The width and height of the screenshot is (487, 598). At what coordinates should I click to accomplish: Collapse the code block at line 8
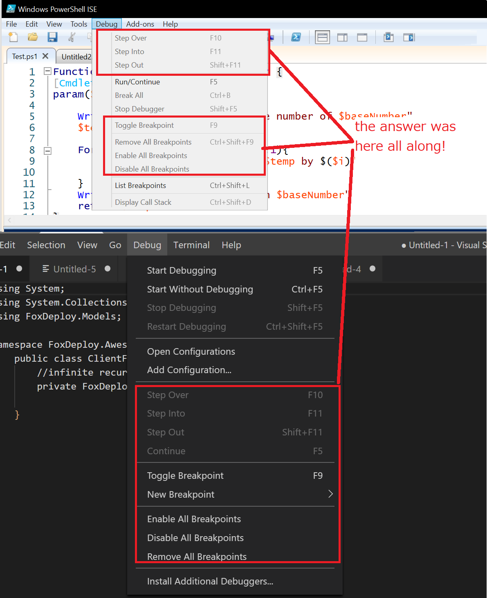(x=47, y=150)
